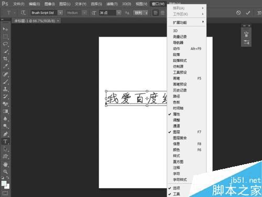Select the Gradient tool
Screen dimensions: 262x197
[x=5, y=111]
